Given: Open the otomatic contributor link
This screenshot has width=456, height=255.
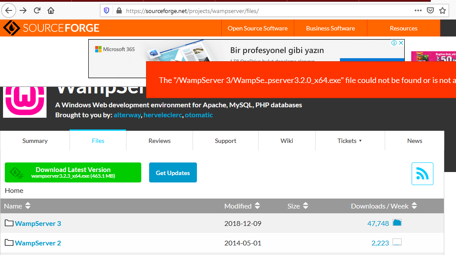Looking at the screenshot, I should pyautogui.click(x=199, y=115).
